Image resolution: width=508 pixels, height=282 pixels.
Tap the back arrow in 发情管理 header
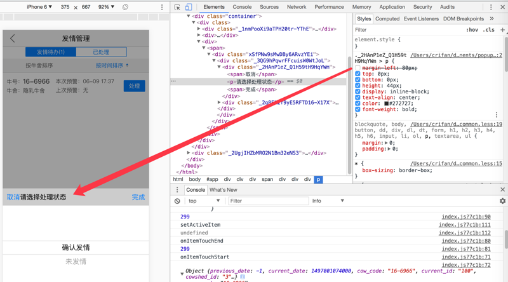tap(13, 38)
